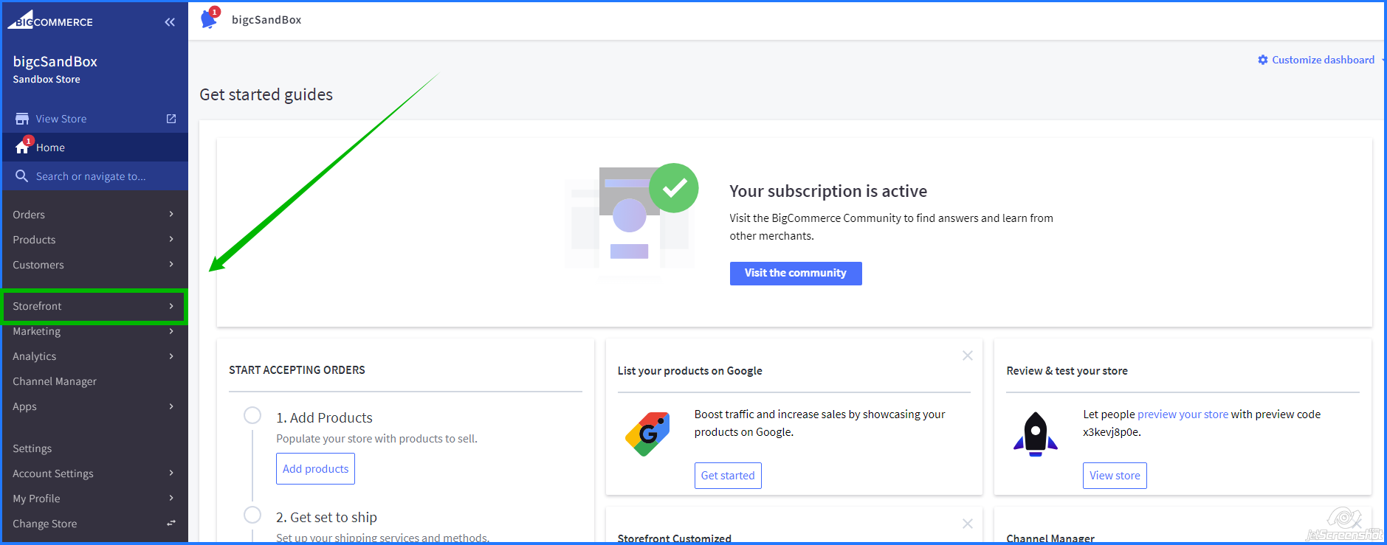Image resolution: width=1387 pixels, height=545 pixels.
Task: Click the swap icon beside Change Store
Action: (171, 524)
